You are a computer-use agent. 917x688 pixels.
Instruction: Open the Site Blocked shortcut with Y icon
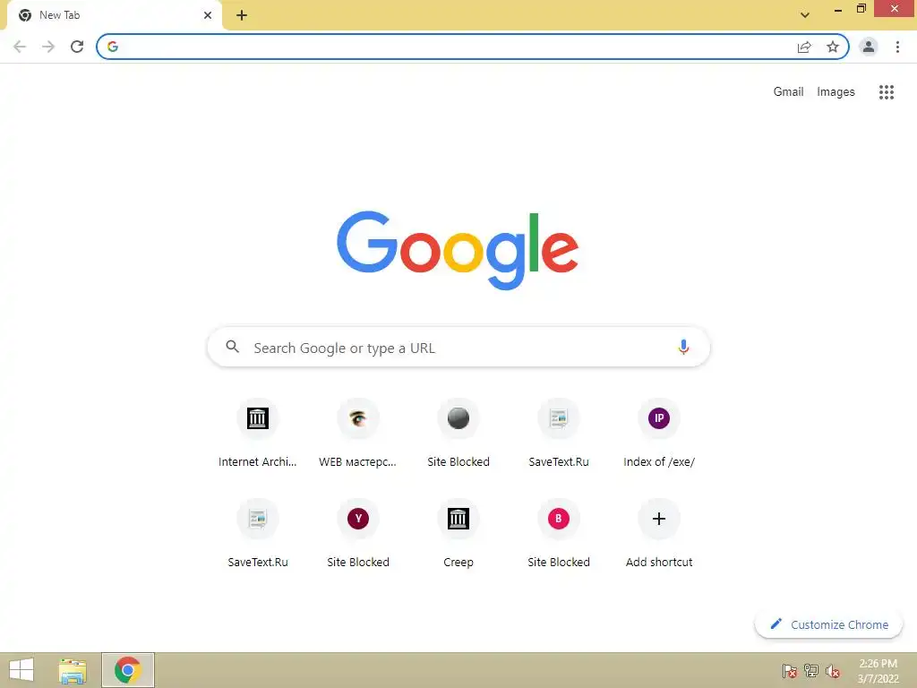point(358,534)
